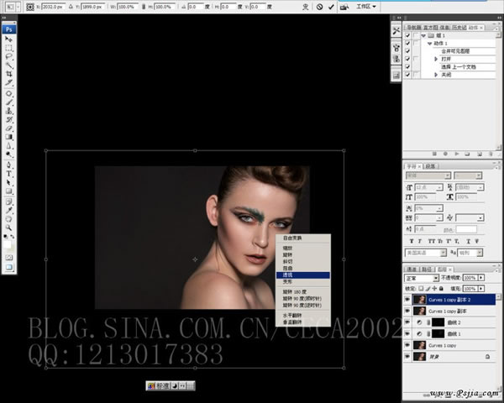Select the History Brush tool
The image size is (504, 403).
8,119
